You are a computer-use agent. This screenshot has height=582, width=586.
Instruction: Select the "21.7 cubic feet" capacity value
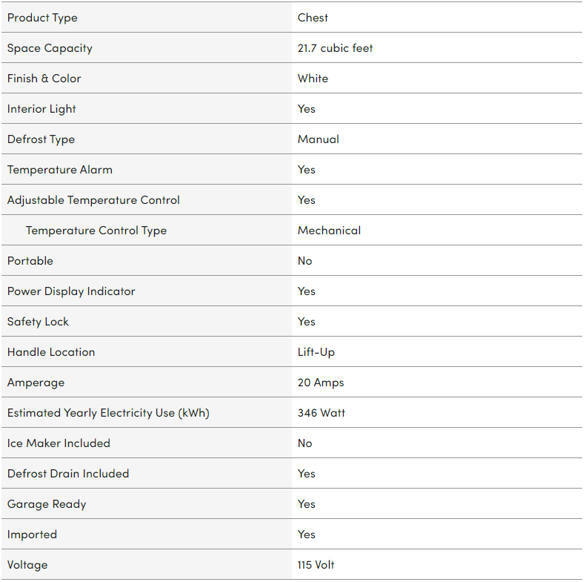pos(335,48)
